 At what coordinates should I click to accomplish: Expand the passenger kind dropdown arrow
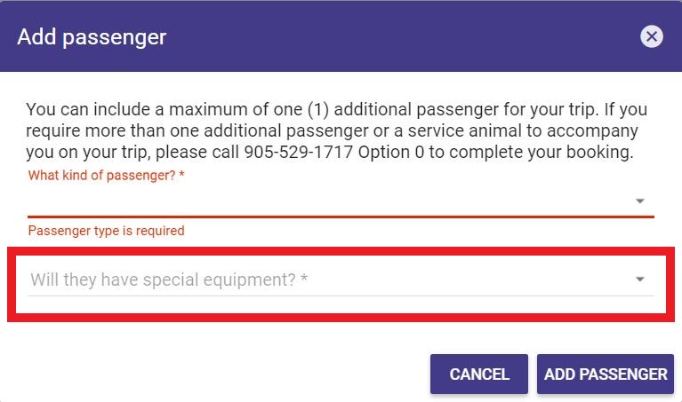point(640,201)
